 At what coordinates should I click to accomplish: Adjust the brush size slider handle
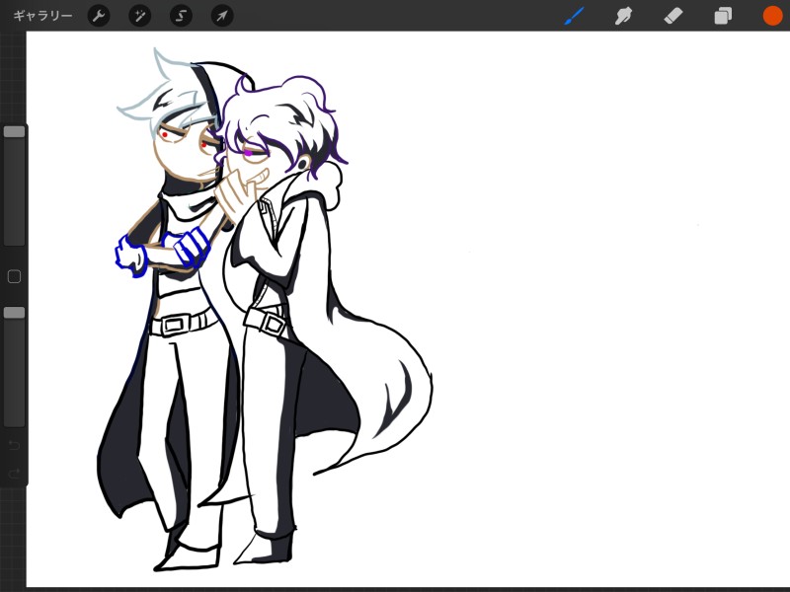point(14,132)
